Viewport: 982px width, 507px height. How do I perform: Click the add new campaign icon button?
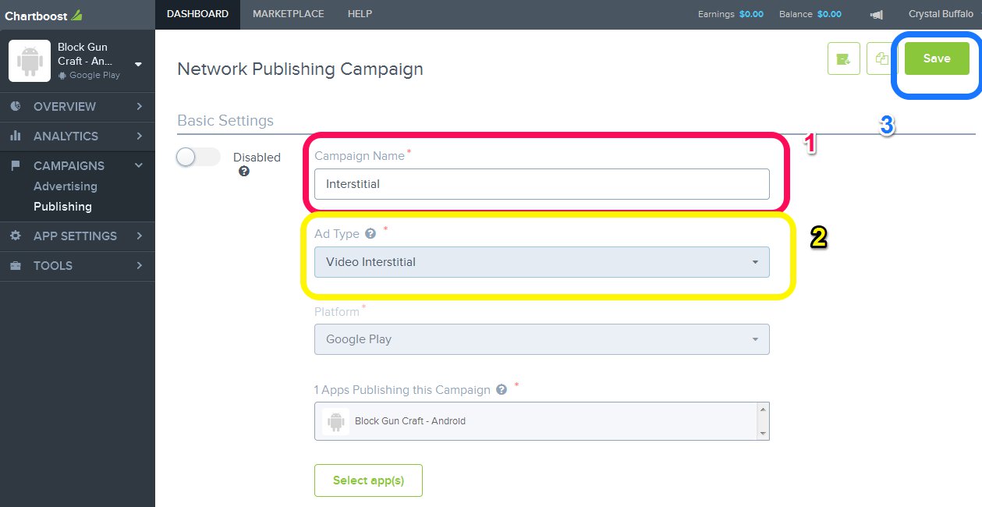pos(843,58)
